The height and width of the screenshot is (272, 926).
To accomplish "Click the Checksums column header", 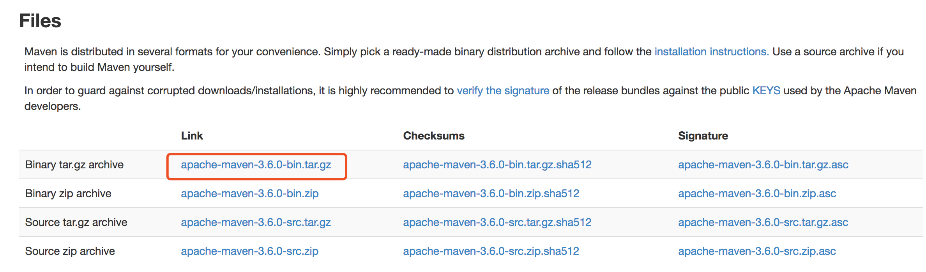I will click(434, 136).
